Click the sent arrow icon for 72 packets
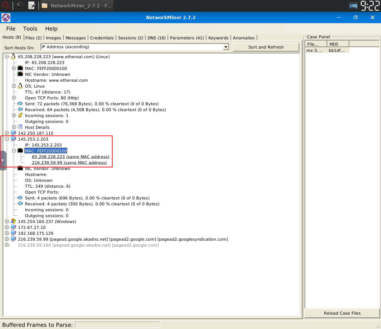This screenshot has height=329, width=381. (20, 103)
